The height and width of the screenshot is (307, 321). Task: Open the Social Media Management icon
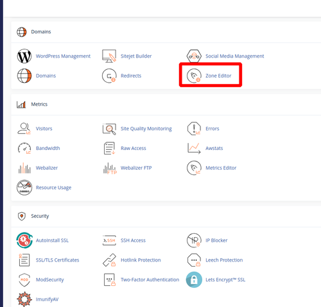[194, 56]
